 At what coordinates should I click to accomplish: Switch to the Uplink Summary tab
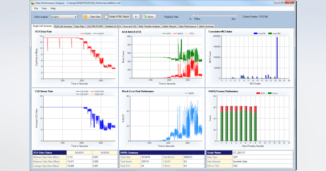206,26
